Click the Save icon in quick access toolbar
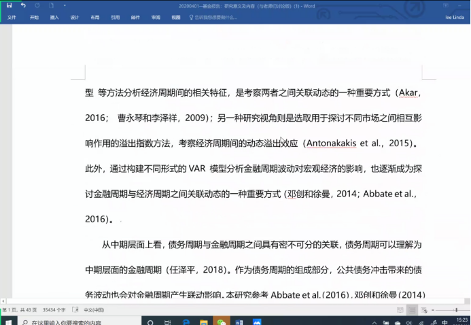Screen dimensions: 471x325 9,5
